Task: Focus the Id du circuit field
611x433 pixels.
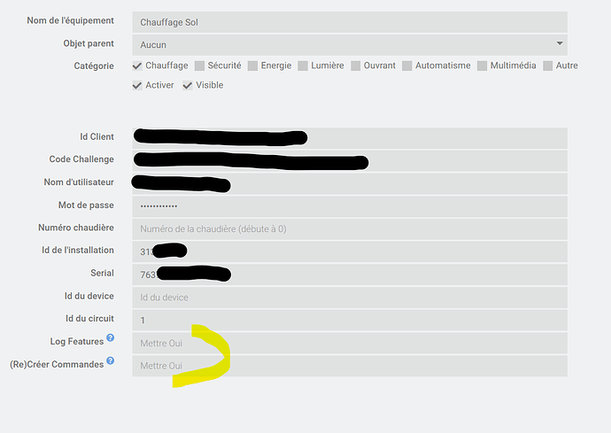Action: click(350, 321)
